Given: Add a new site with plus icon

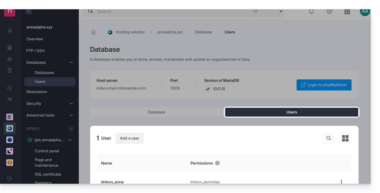Looking at the screenshot, I should 71,128.
